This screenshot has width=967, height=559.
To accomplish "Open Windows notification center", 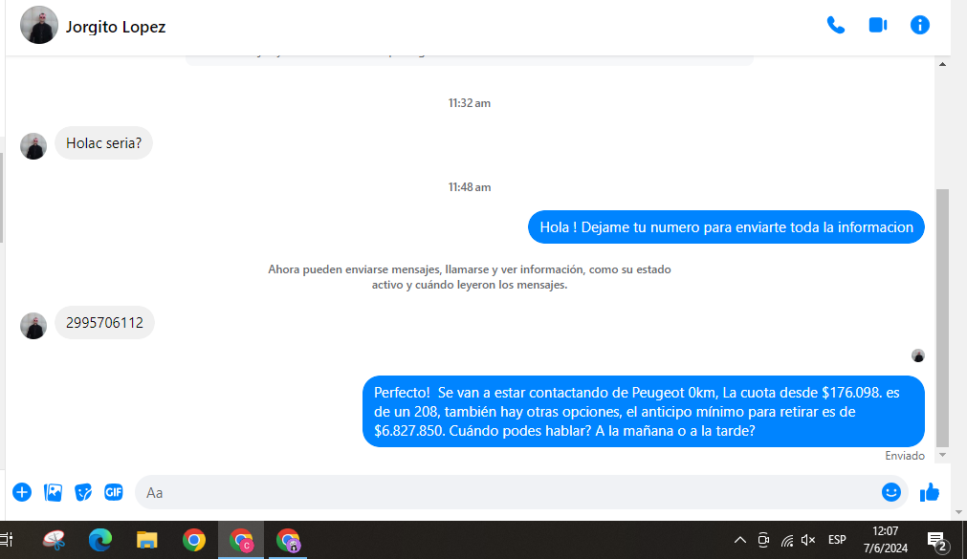I will pyautogui.click(x=936, y=541).
